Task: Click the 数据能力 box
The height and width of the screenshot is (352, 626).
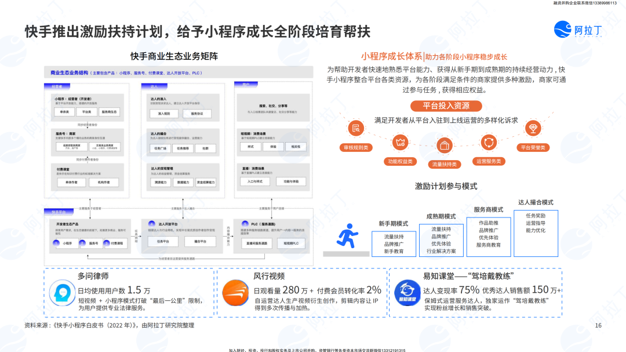Action: tap(183, 182)
